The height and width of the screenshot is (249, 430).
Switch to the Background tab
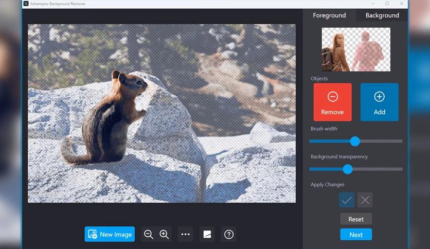pyautogui.click(x=382, y=15)
